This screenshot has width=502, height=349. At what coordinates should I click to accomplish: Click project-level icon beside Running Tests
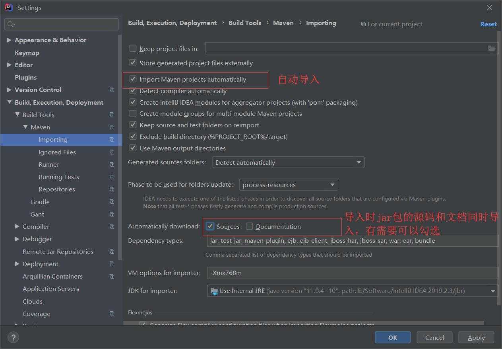coord(112,177)
